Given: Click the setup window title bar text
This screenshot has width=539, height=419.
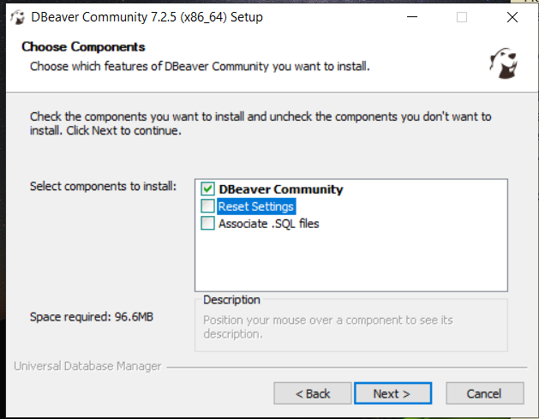Looking at the screenshot, I should pyautogui.click(x=147, y=17).
